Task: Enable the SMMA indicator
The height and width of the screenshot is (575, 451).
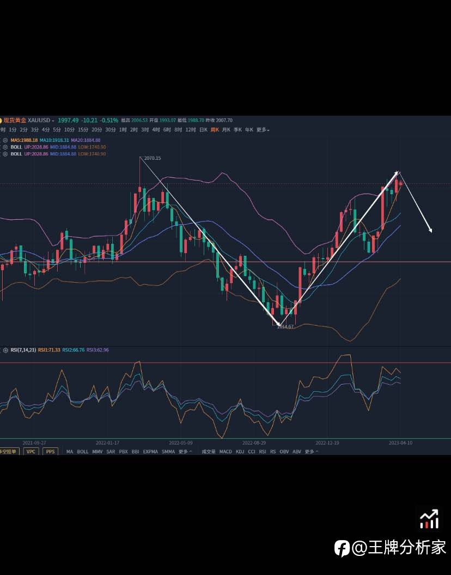Action: coord(168,452)
